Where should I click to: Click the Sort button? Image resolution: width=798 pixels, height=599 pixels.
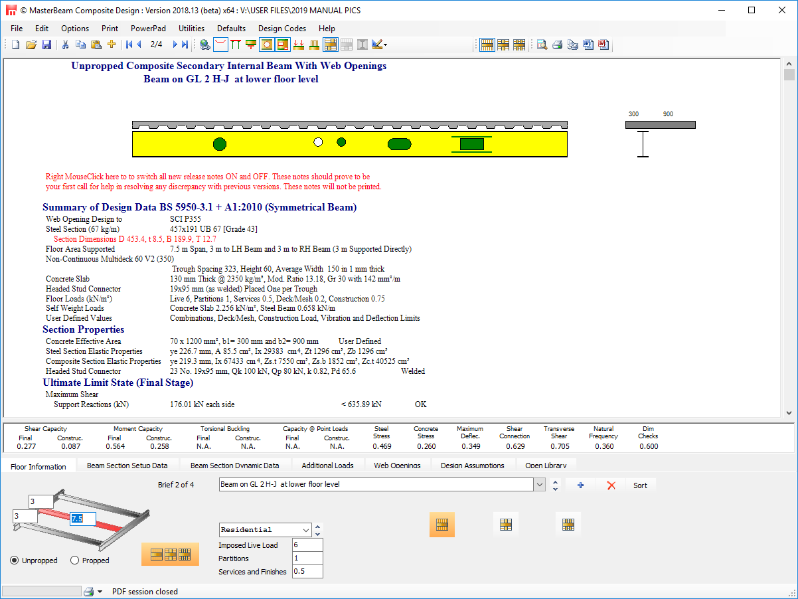pyautogui.click(x=640, y=485)
